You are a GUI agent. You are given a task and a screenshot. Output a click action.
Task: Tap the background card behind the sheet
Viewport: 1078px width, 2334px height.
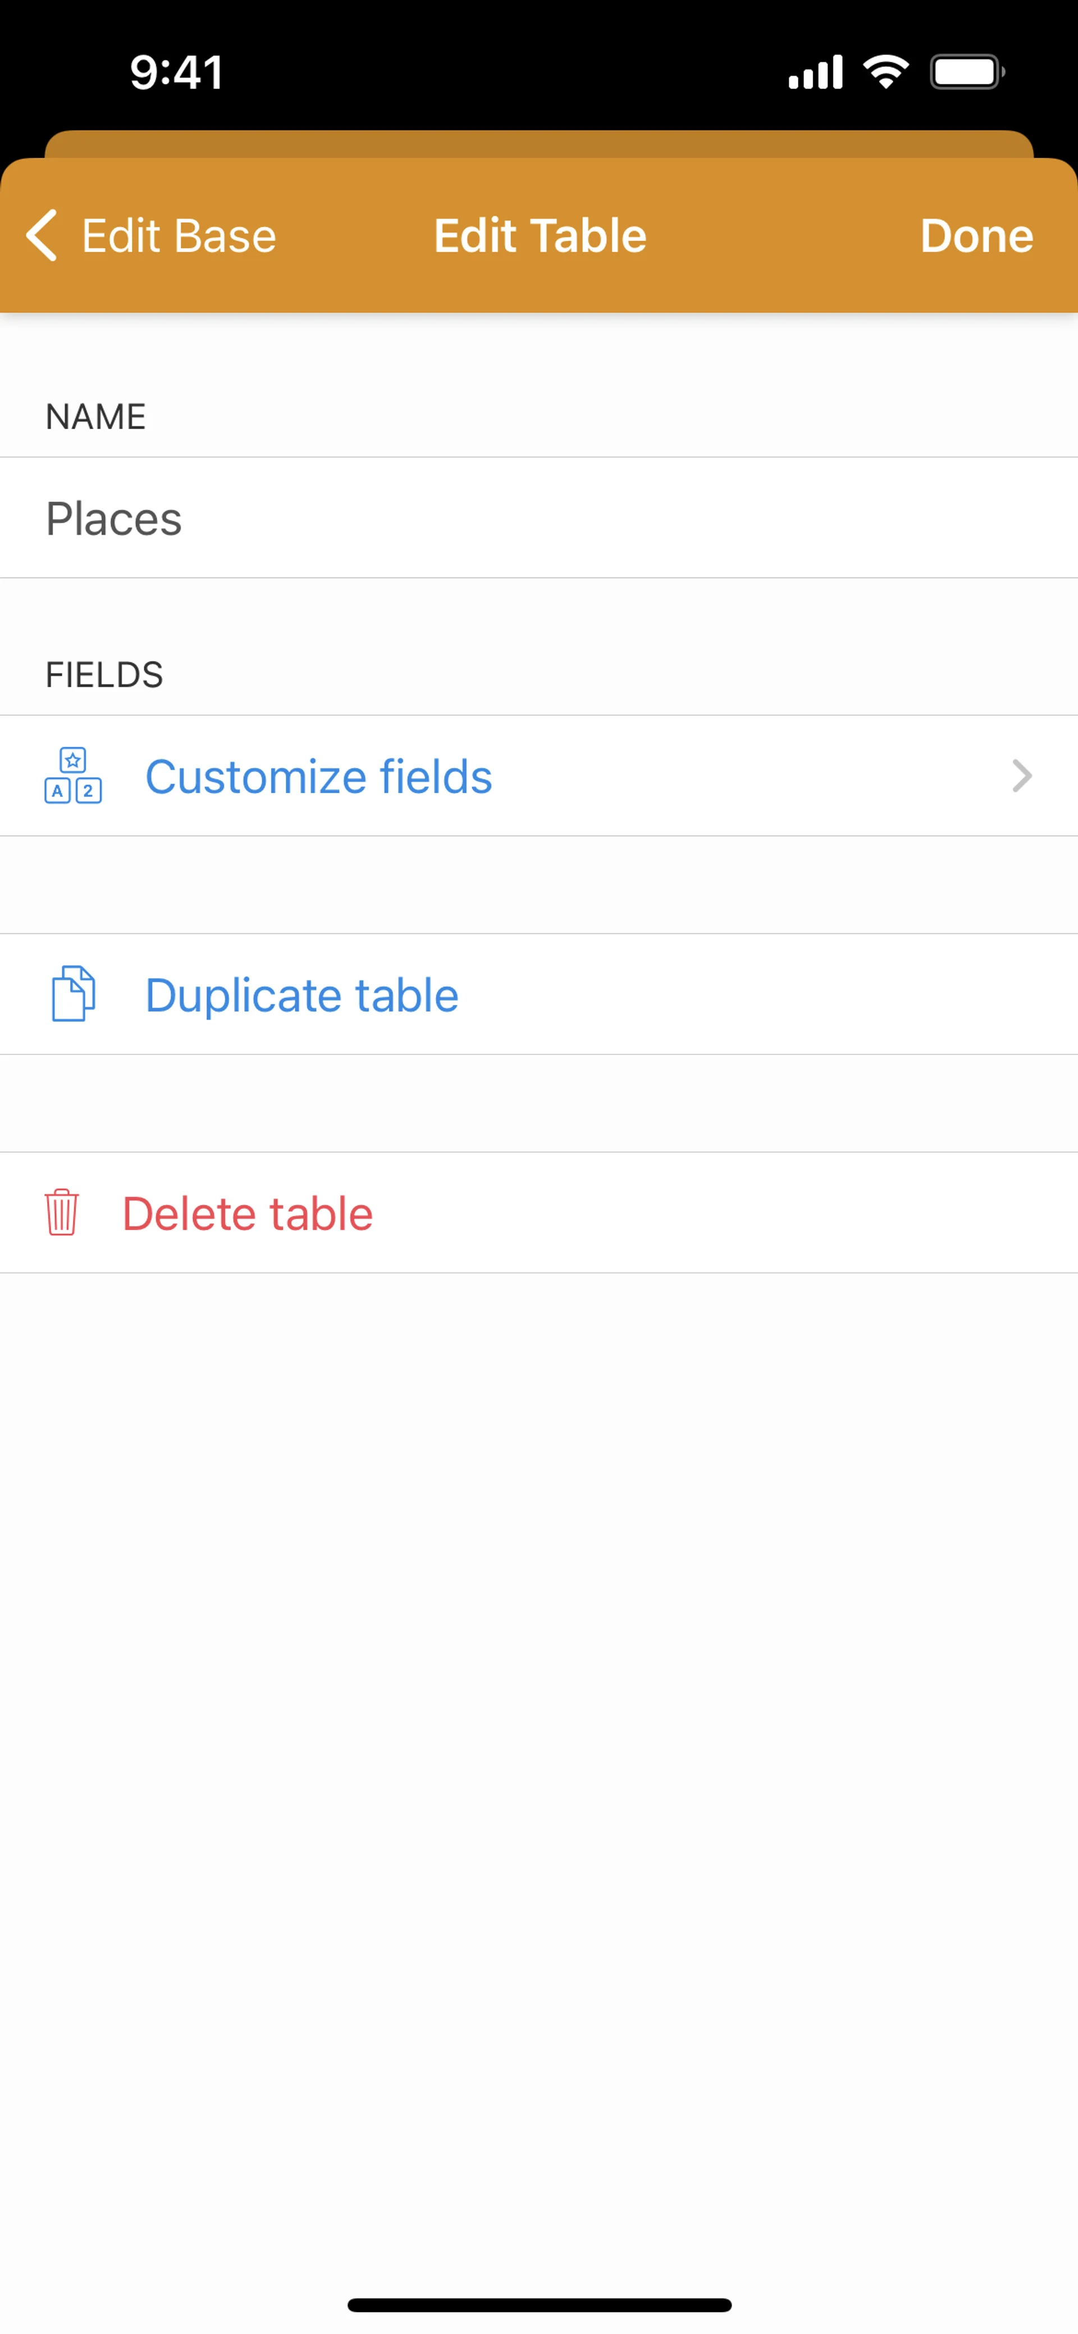(539, 144)
